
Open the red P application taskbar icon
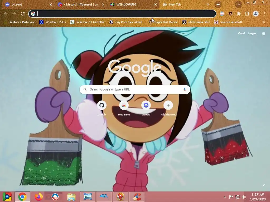(120, 197)
